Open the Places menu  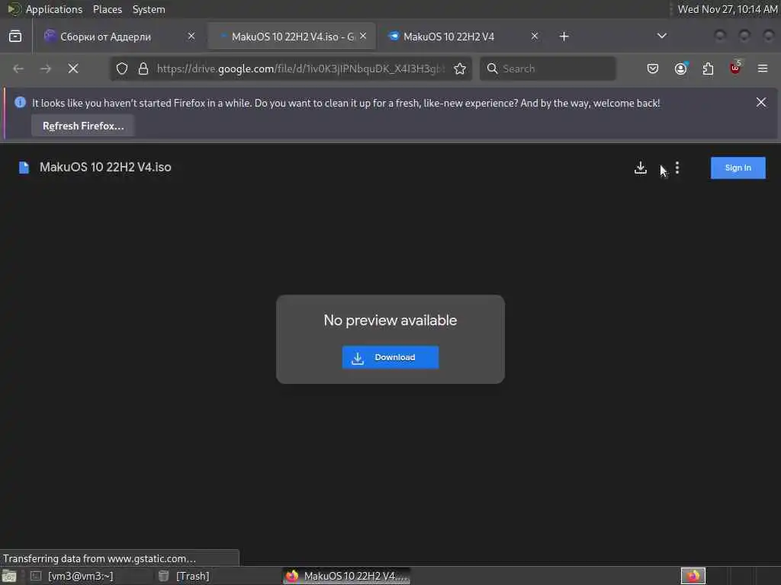[107, 9]
